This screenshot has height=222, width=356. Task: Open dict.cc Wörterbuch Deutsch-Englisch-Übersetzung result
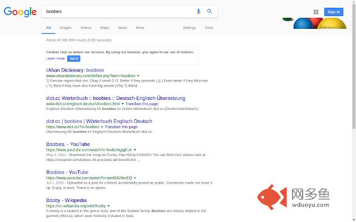116,98
